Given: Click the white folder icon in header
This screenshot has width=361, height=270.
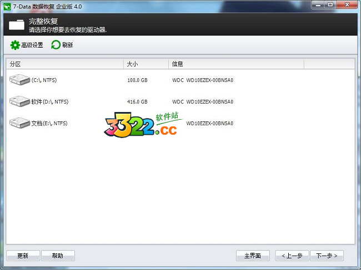Looking at the screenshot, I should pyautogui.click(x=17, y=24).
